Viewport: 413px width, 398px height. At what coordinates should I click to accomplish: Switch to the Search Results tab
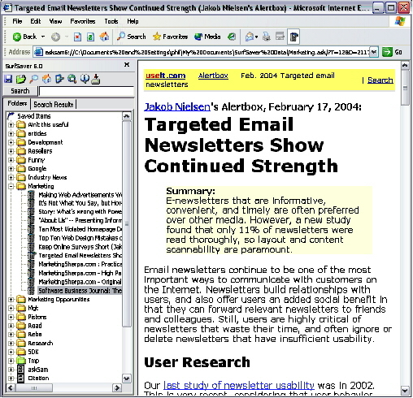54,105
